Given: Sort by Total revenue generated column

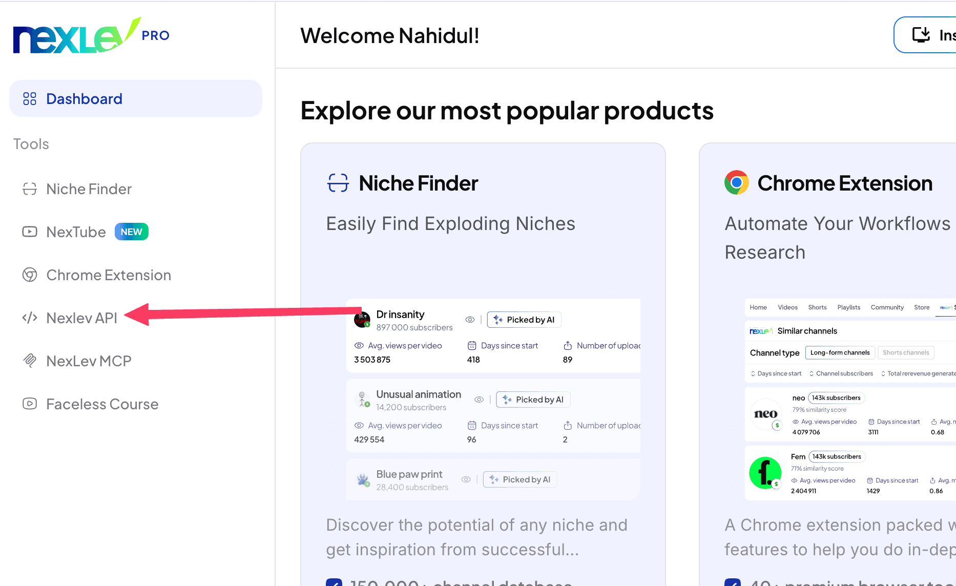Looking at the screenshot, I should click(918, 373).
